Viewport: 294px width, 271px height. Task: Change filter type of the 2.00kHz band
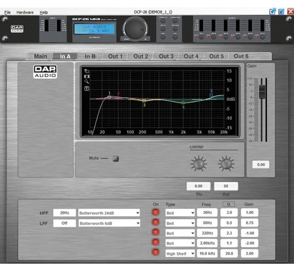coord(180,243)
